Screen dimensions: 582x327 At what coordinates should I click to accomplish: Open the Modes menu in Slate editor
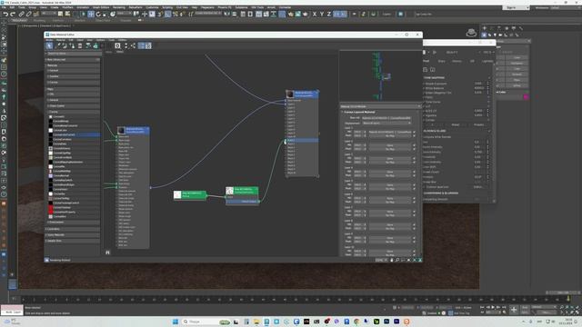(x=49, y=40)
